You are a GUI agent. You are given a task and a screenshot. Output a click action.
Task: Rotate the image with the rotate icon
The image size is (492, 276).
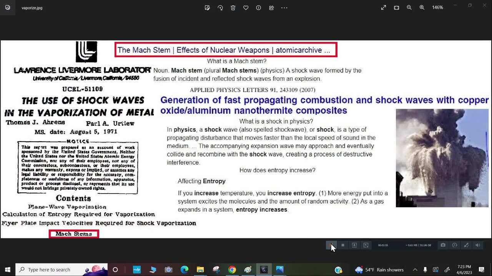(220, 8)
